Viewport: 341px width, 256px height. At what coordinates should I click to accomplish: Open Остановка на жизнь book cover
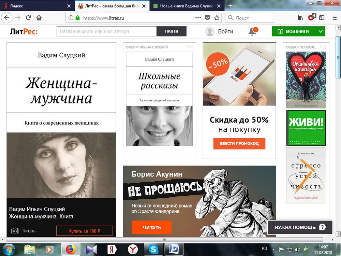pos(306,80)
